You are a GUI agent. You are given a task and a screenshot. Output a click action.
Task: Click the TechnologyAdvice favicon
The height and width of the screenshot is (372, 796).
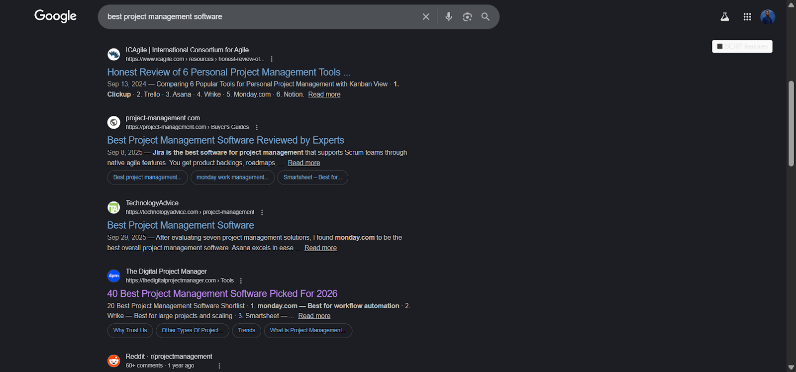pos(114,207)
